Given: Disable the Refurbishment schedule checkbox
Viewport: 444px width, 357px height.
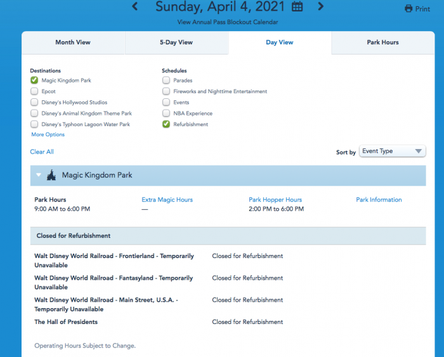Looking at the screenshot, I should [x=166, y=124].
